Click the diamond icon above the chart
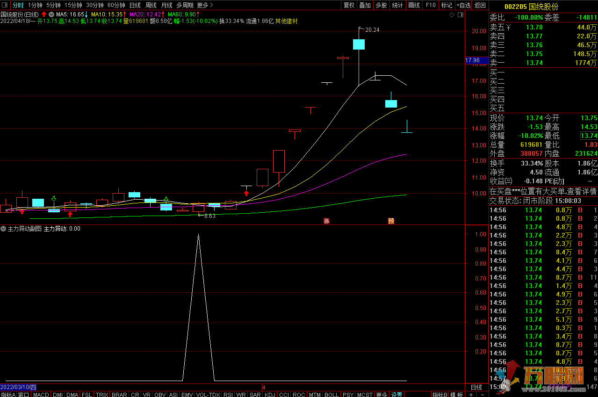This screenshot has height=397, width=598. click(452, 15)
